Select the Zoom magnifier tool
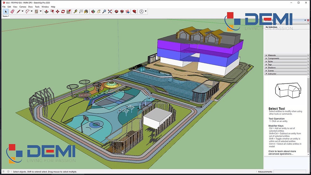Screen dimensions: 311x175 [x=104, y=11]
